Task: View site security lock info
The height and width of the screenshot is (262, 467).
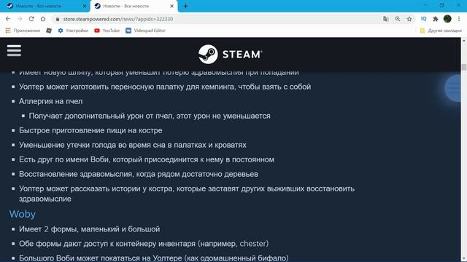Action: (x=58, y=19)
